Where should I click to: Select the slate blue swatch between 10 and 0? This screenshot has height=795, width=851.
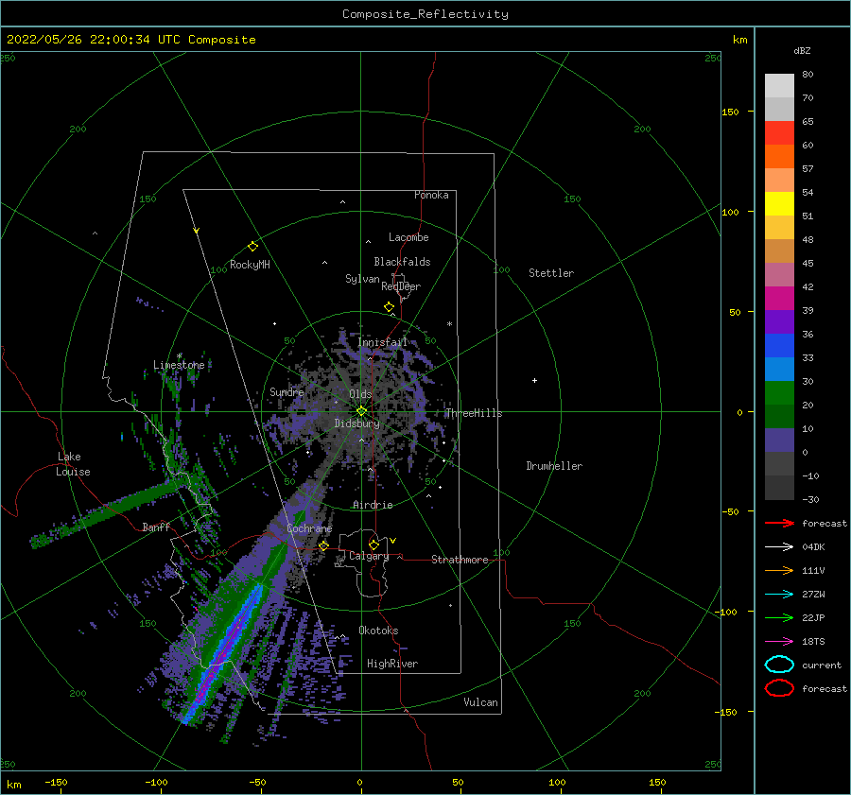coord(779,441)
